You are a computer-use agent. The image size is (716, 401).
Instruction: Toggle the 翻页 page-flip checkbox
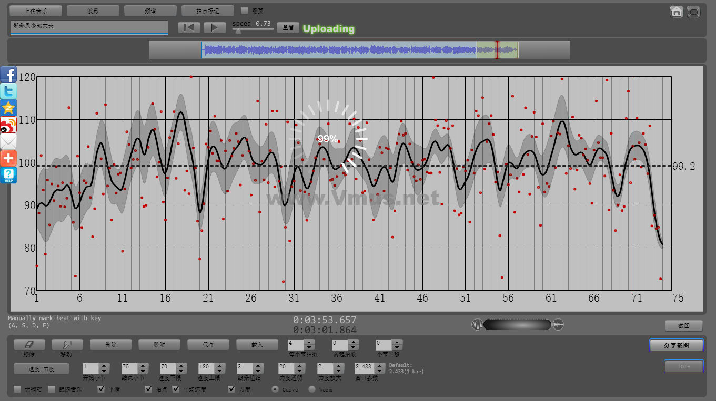245,11
